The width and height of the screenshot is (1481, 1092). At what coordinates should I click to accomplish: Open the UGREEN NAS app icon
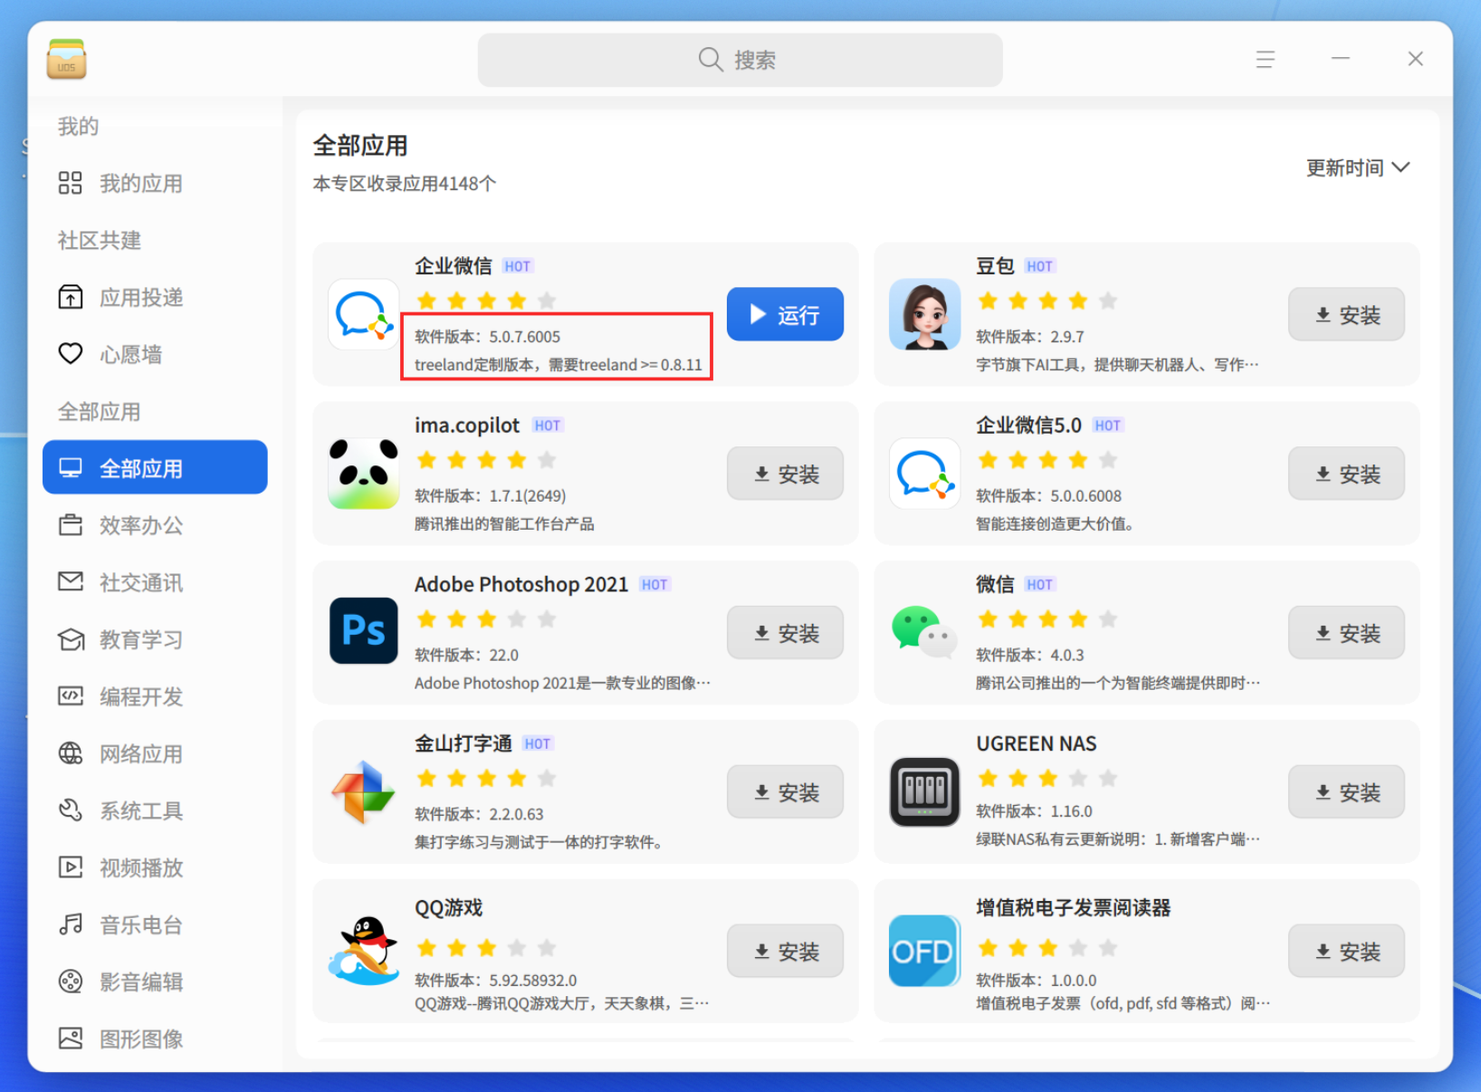pyautogui.click(x=924, y=791)
